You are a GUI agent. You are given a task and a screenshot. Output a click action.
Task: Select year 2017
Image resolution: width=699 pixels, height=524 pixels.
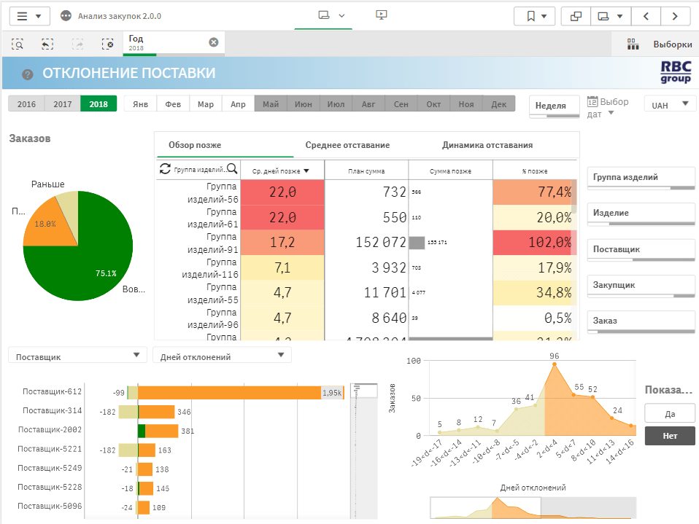[x=63, y=104]
